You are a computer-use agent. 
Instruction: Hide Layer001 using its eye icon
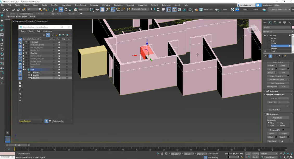pos(29,72)
